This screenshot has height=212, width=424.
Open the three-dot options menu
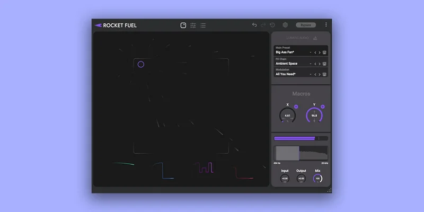point(326,24)
